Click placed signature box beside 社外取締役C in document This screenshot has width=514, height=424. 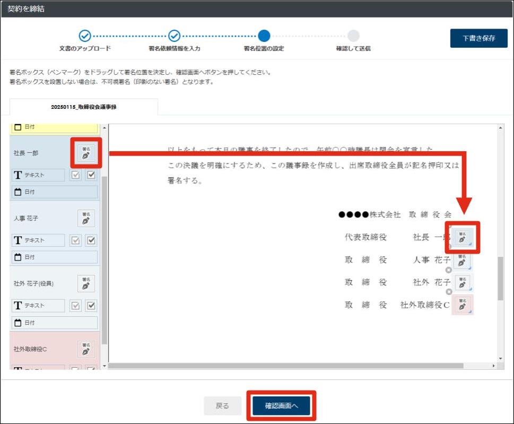pos(462,305)
